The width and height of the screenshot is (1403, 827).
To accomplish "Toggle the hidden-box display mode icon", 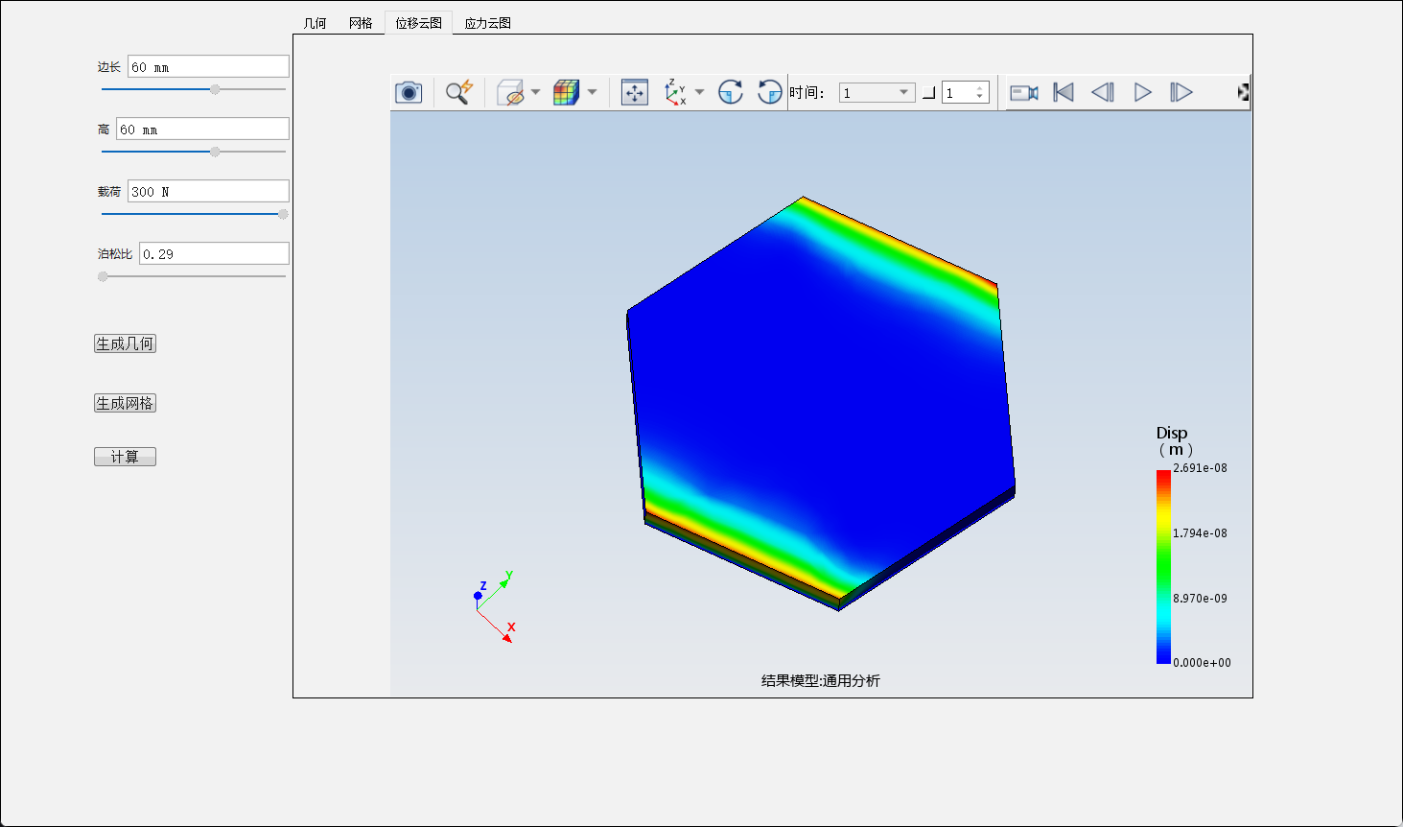I will (x=511, y=92).
